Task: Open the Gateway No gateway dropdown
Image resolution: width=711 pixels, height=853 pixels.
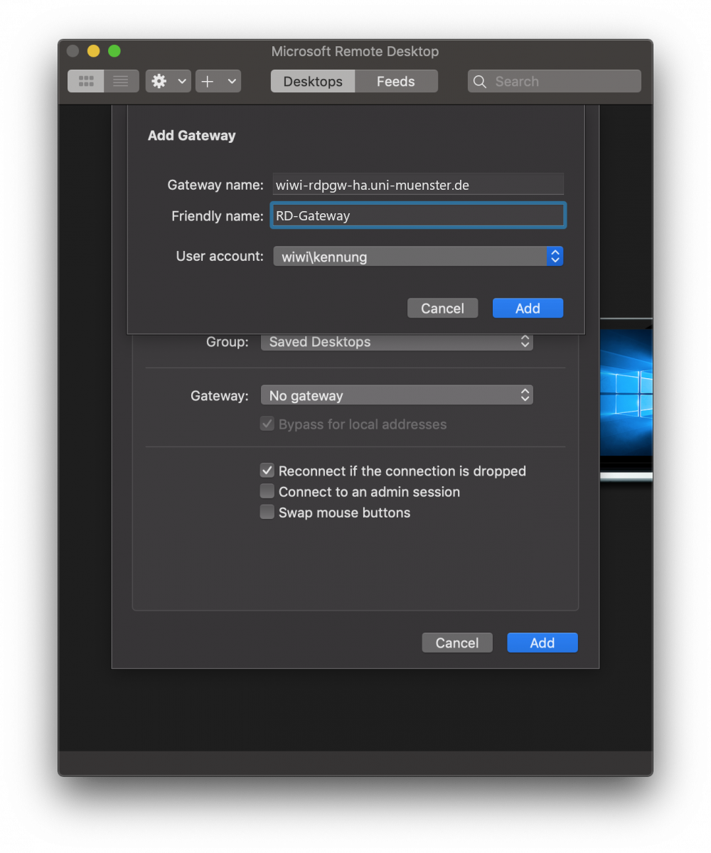Action: pyautogui.click(x=397, y=395)
